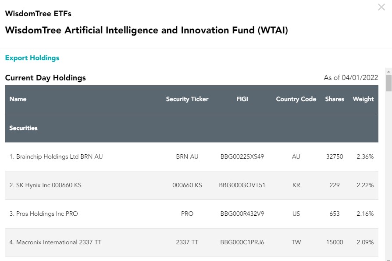Click the ticker 000660 KS cell
392x261 pixels.
pyautogui.click(x=187, y=185)
